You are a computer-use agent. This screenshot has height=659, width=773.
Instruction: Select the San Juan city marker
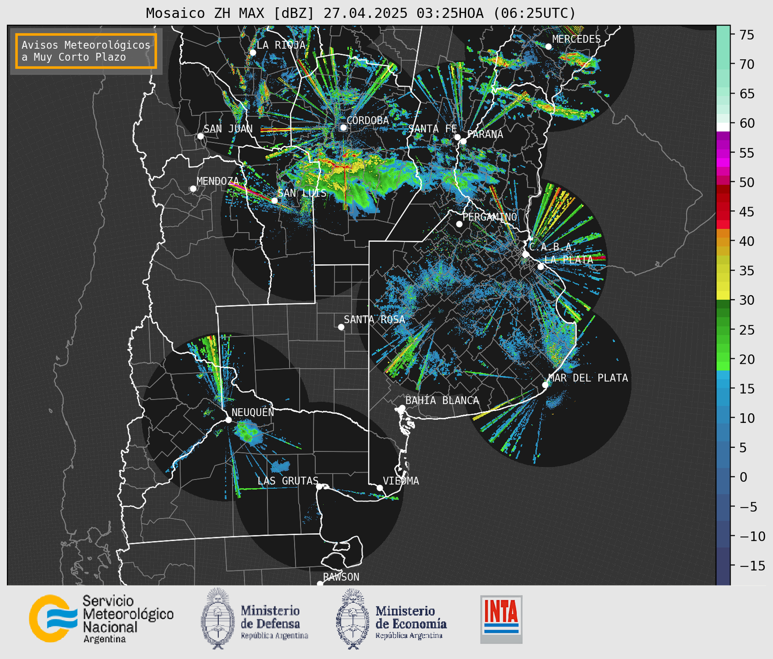pos(200,136)
